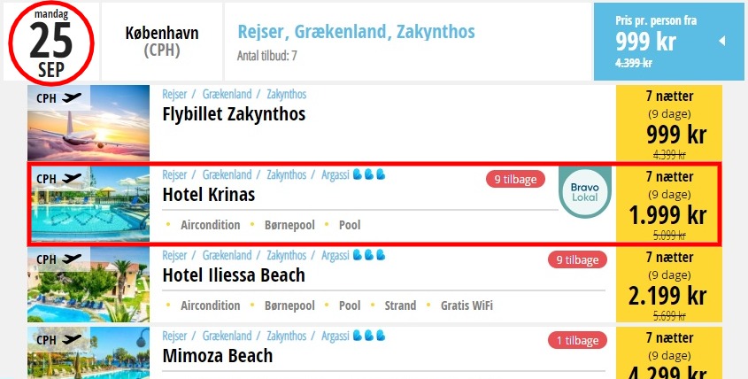Click the Argassi breadcrumb in Hotel Krinas row
748x379 pixels.
click(x=335, y=175)
